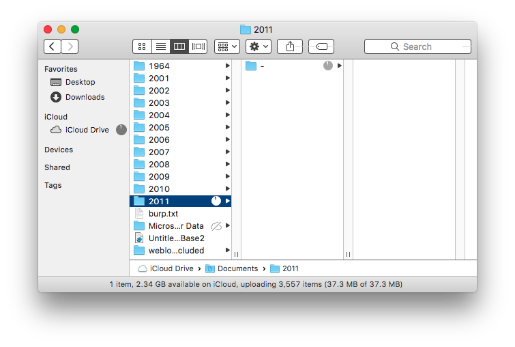Select the 2005 folder
515x347 pixels.
coord(180,127)
